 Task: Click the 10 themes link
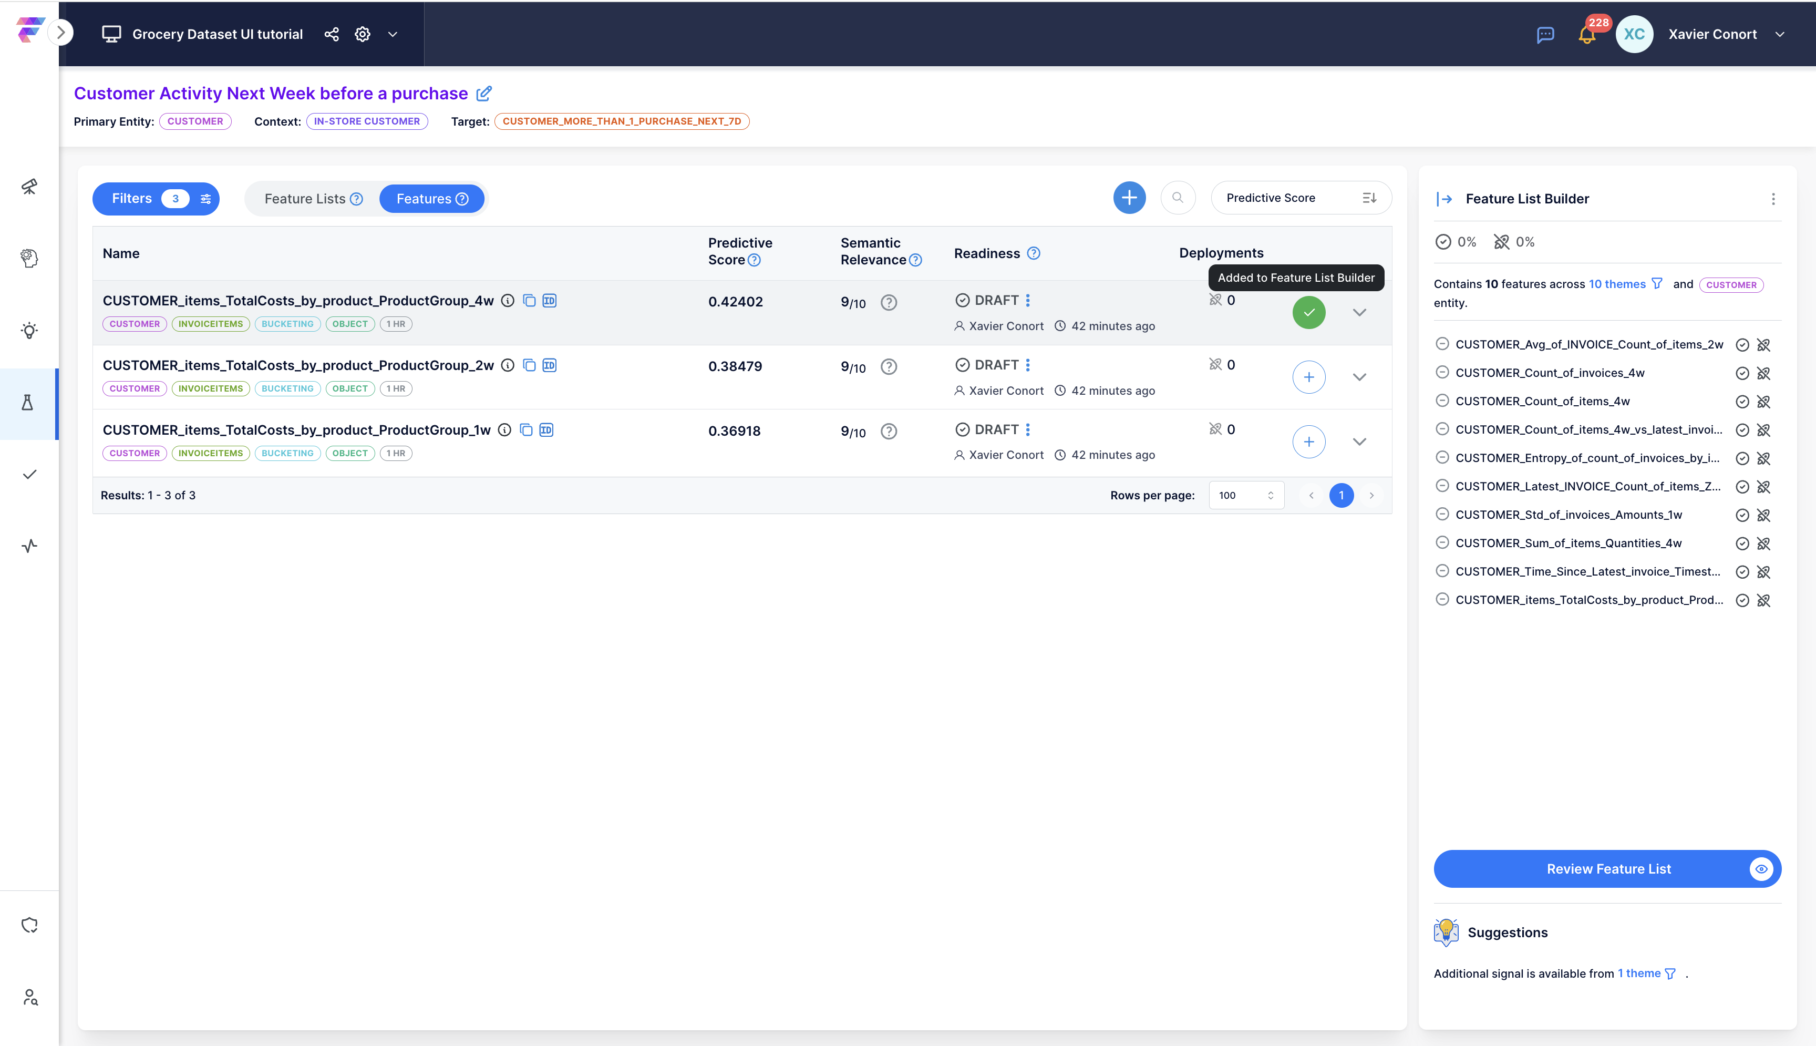[x=1617, y=284]
